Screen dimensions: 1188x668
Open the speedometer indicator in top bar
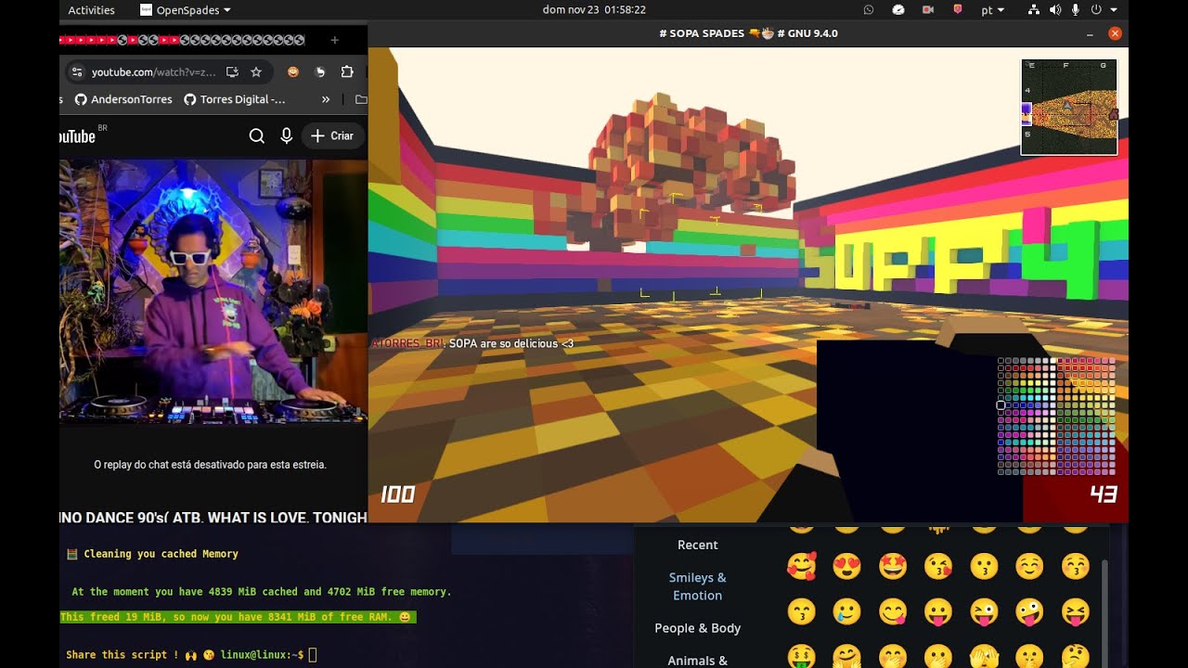(x=898, y=10)
